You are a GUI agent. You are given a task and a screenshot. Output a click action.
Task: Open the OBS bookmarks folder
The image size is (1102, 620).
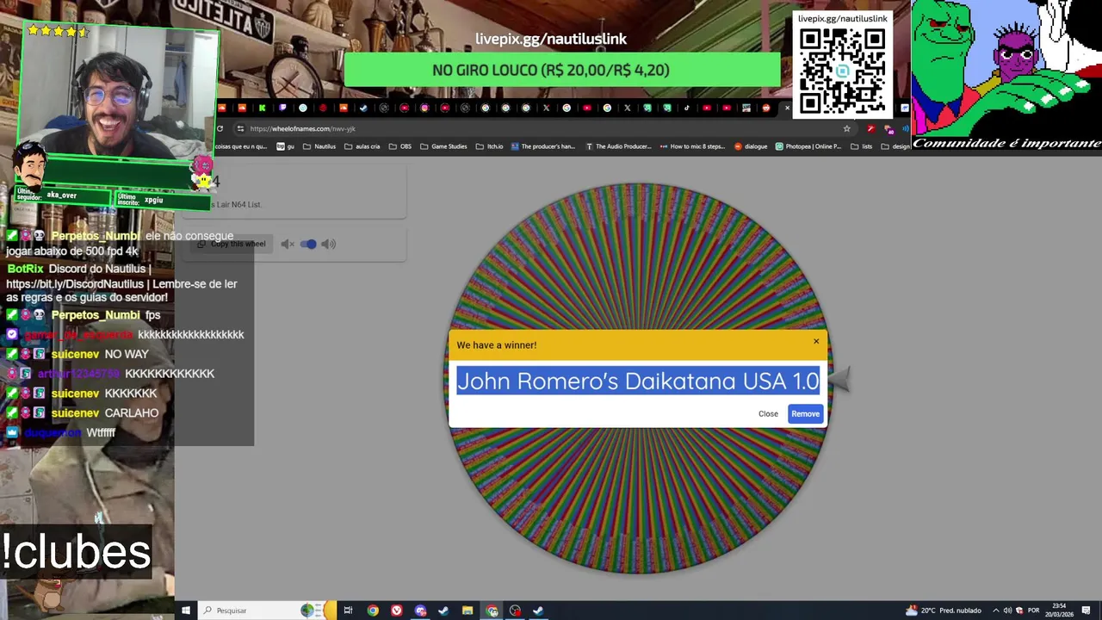coord(400,146)
